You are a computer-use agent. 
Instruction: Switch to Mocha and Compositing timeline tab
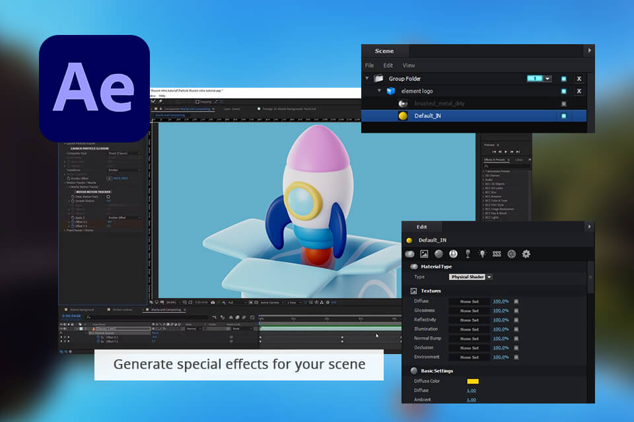[166, 310]
